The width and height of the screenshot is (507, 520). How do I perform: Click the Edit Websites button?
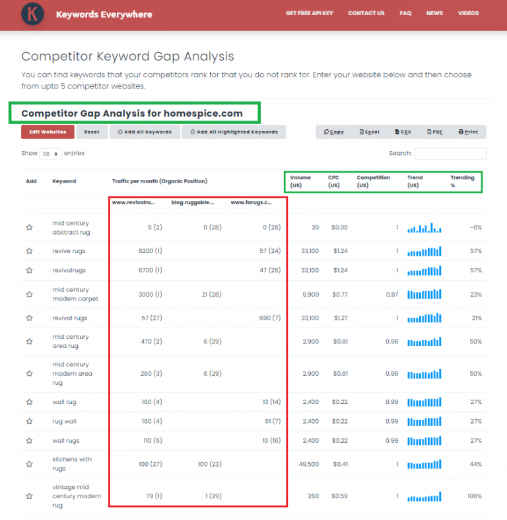pyautogui.click(x=48, y=132)
